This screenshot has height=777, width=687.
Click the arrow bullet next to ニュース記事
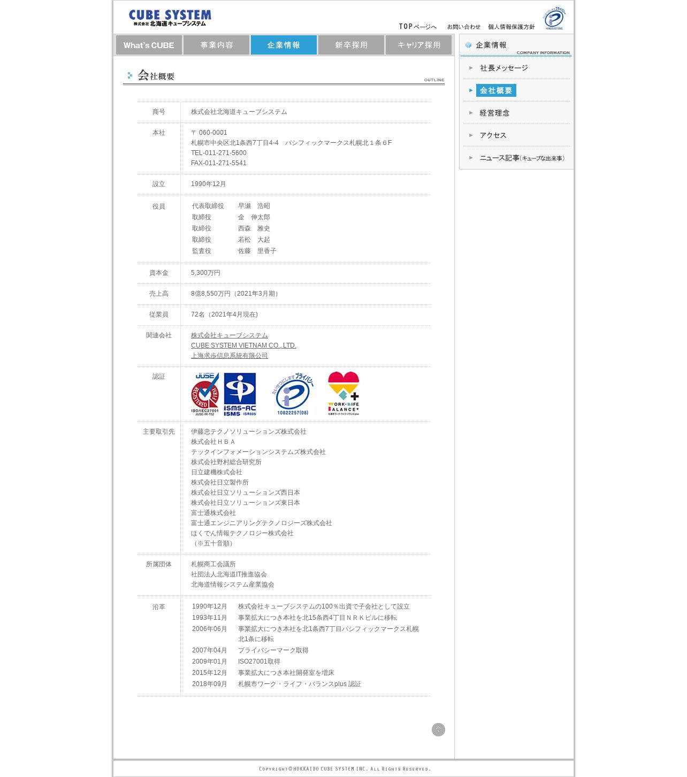point(471,158)
